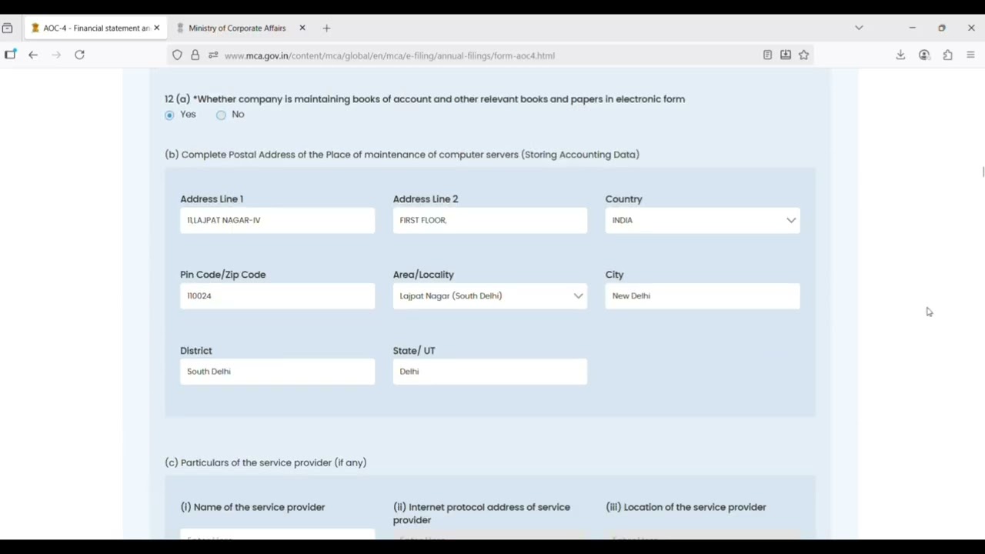The image size is (985, 554).
Task: Open the extensions puzzle icon
Action: 947,55
